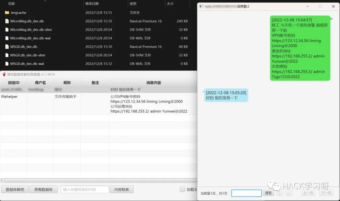This screenshot has height=201, width=340.
Task: Click the MicroMsg.db_dec.db-wal file icon
Action: (x=7, y=38)
